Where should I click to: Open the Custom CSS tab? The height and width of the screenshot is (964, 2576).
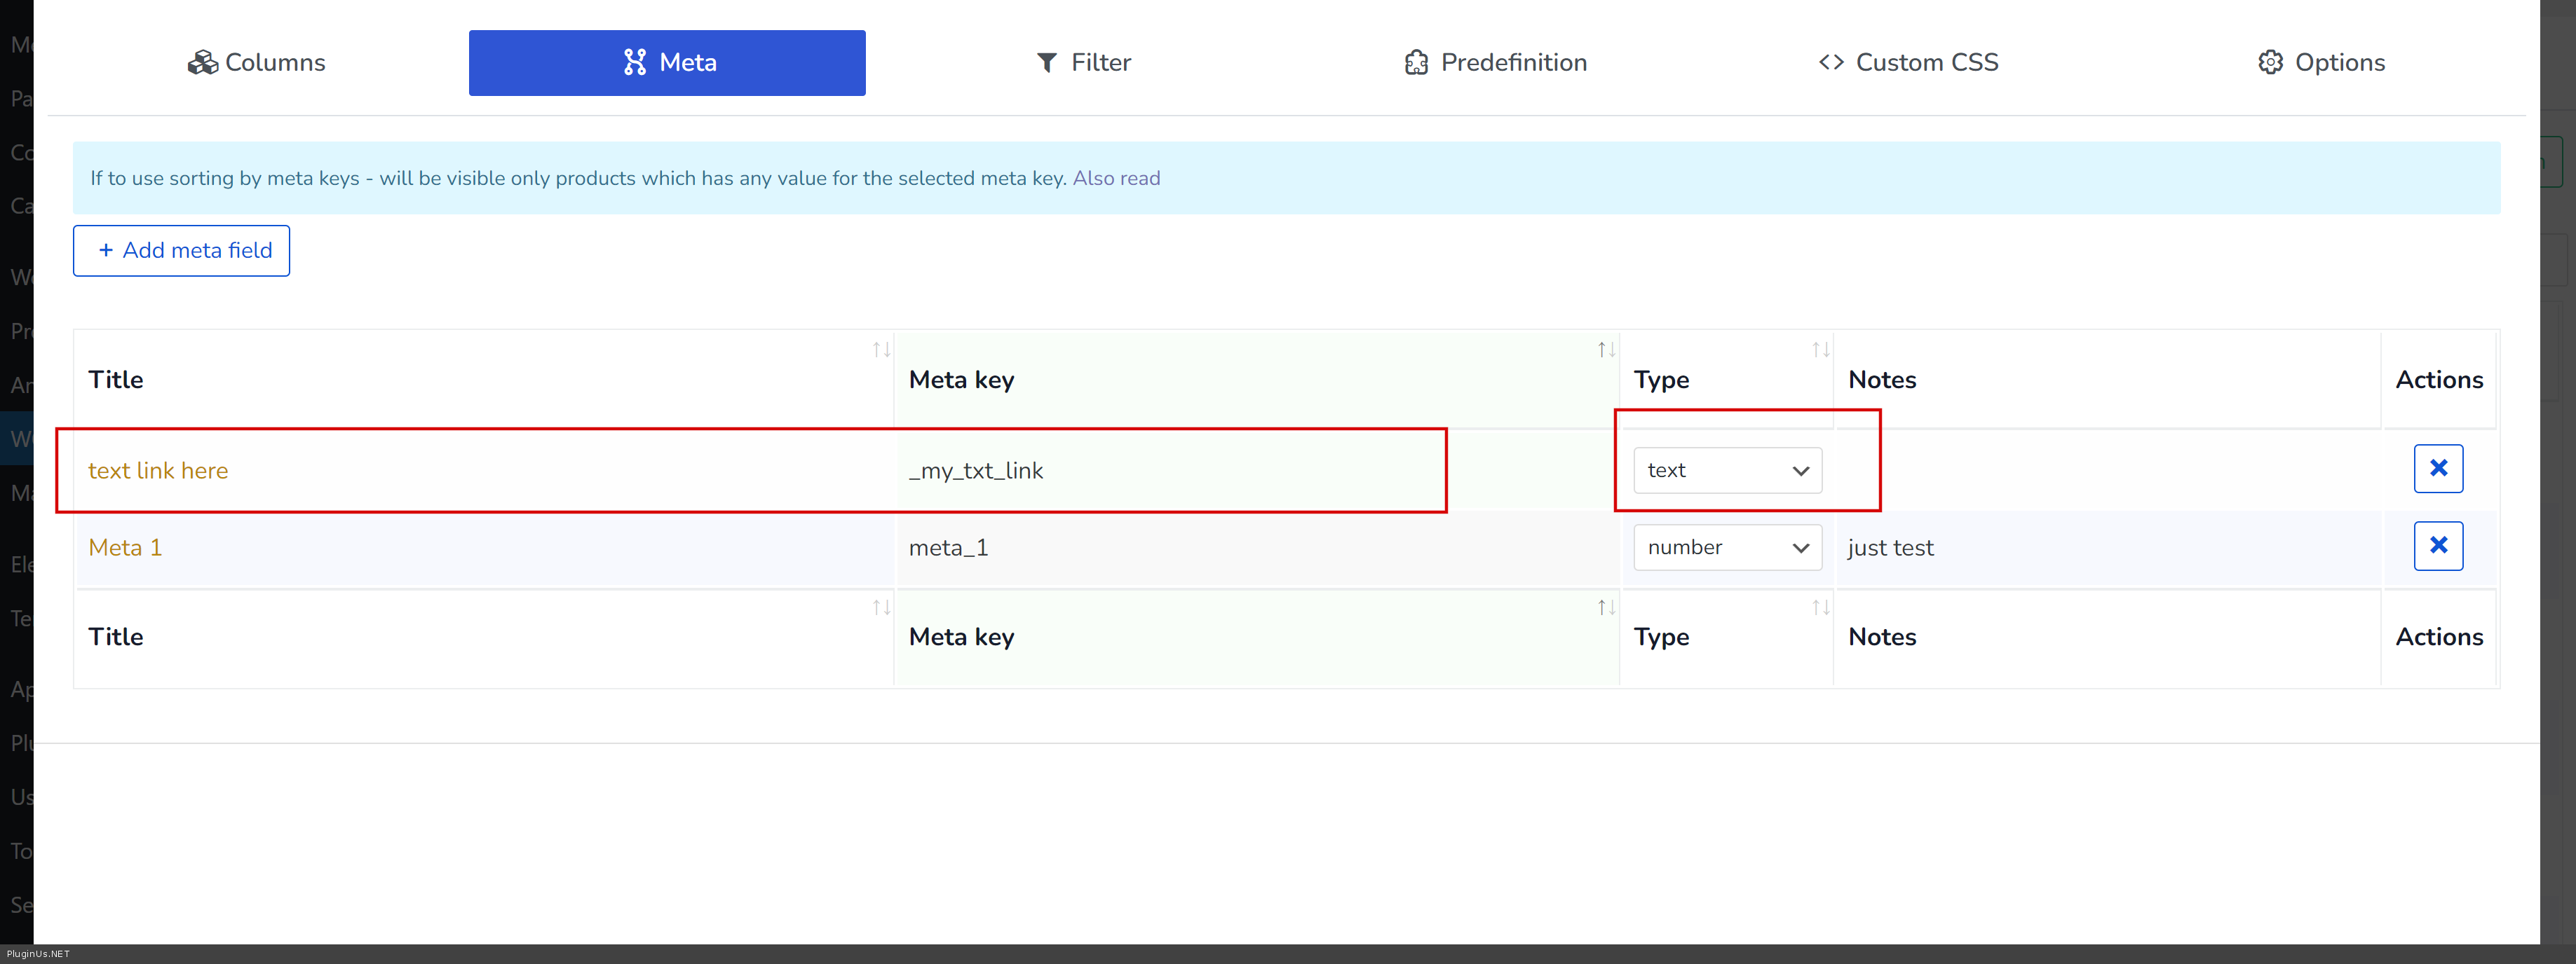point(1908,63)
